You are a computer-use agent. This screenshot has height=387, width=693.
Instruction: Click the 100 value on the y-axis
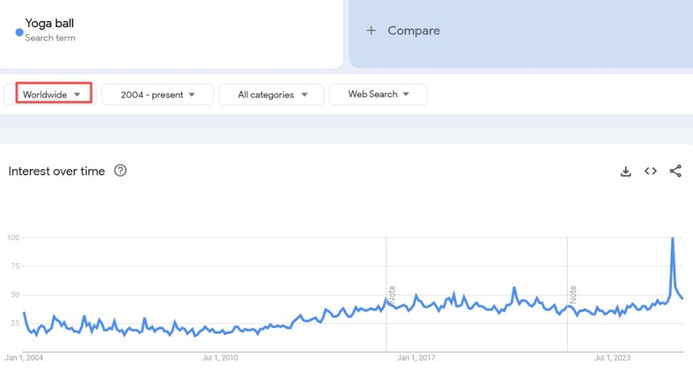tap(13, 237)
